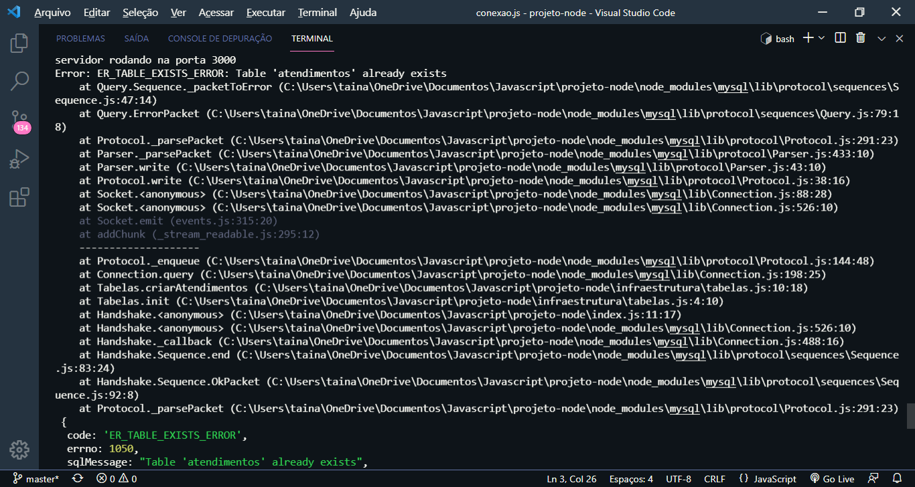Click the terminal vertical scrollbar thumb
The width and height of the screenshot is (915, 487).
[x=910, y=415]
